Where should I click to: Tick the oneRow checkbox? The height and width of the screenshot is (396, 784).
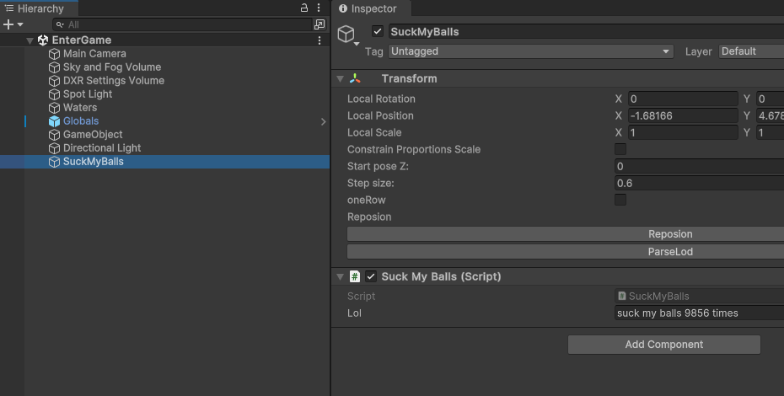pos(620,200)
